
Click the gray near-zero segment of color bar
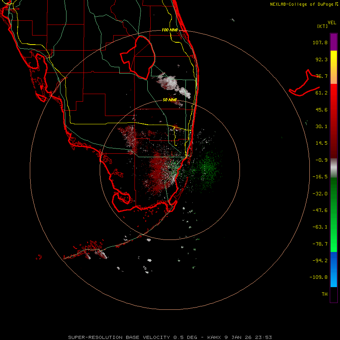[334, 168]
